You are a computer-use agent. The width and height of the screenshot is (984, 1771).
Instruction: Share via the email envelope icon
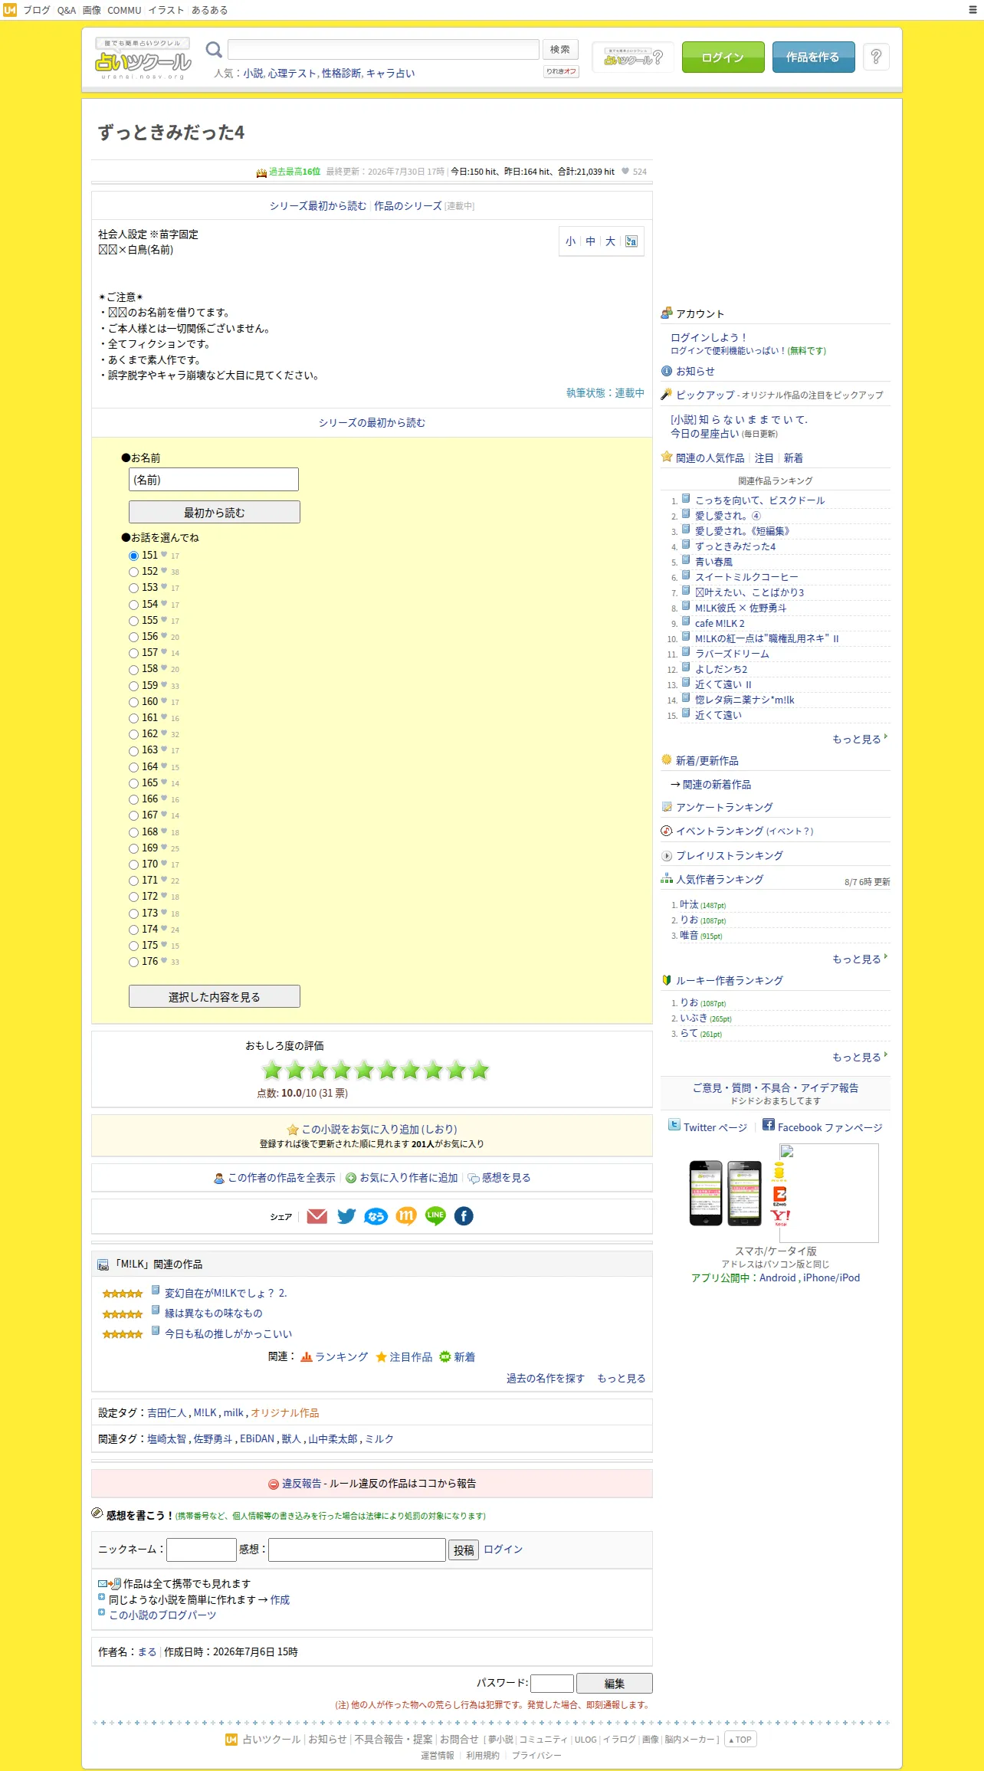tap(317, 1216)
